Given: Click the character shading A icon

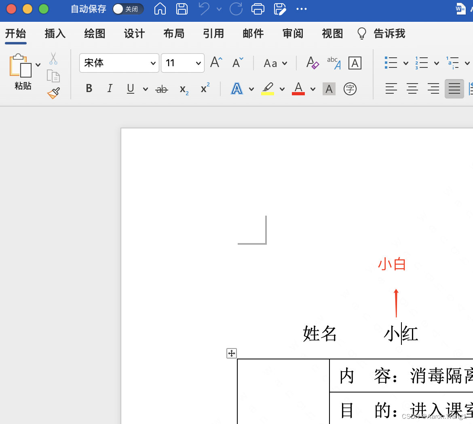Looking at the screenshot, I should [329, 88].
